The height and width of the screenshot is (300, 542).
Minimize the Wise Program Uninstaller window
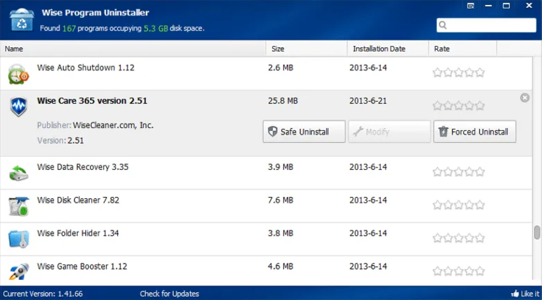tap(489, 6)
